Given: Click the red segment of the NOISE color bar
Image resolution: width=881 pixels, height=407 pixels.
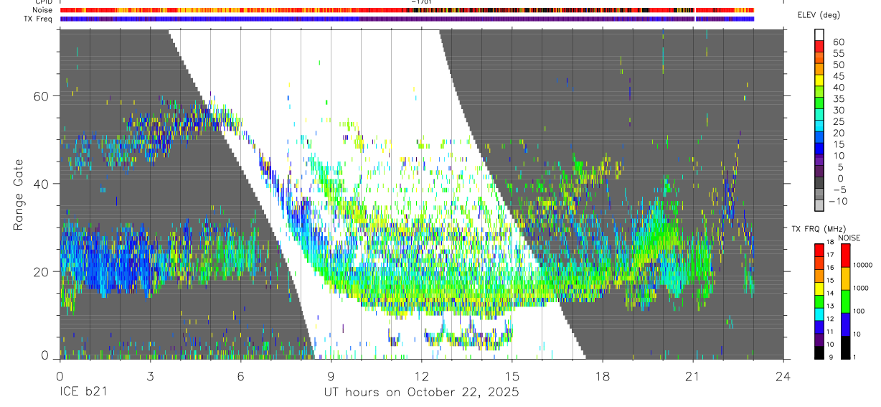Looking at the screenshot, I should (x=846, y=256).
